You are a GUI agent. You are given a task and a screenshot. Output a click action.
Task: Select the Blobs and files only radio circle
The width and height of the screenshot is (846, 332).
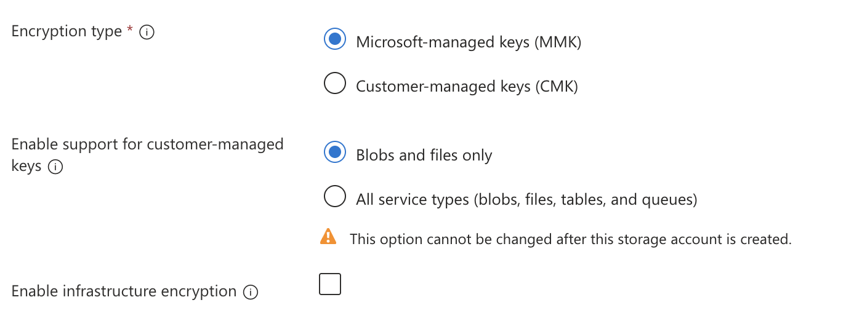coord(335,152)
